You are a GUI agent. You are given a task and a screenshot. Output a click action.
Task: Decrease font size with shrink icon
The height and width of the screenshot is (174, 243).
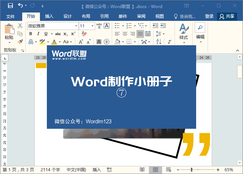coord(89,42)
